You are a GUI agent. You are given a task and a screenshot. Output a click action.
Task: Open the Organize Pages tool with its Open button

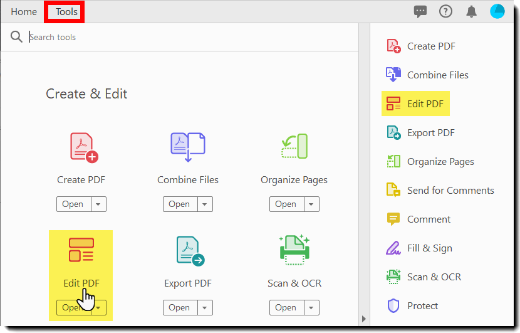[x=286, y=204]
